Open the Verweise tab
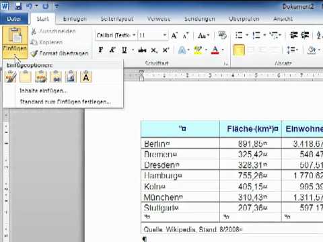 (x=159, y=19)
